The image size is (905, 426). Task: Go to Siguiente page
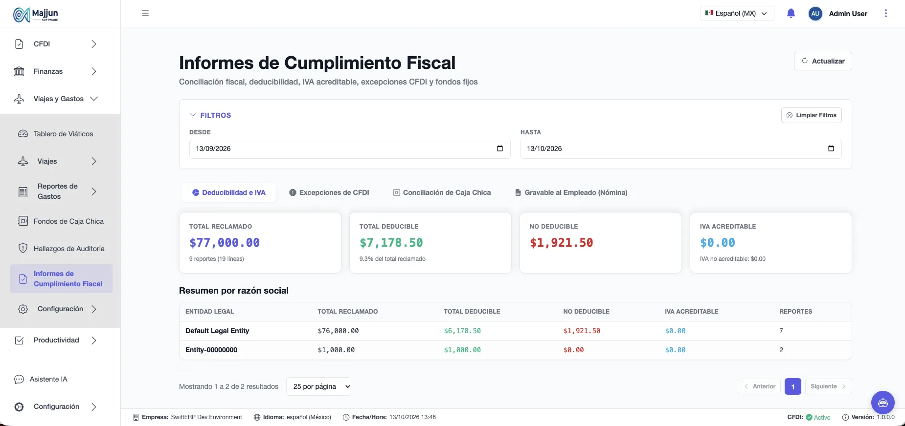point(829,386)
